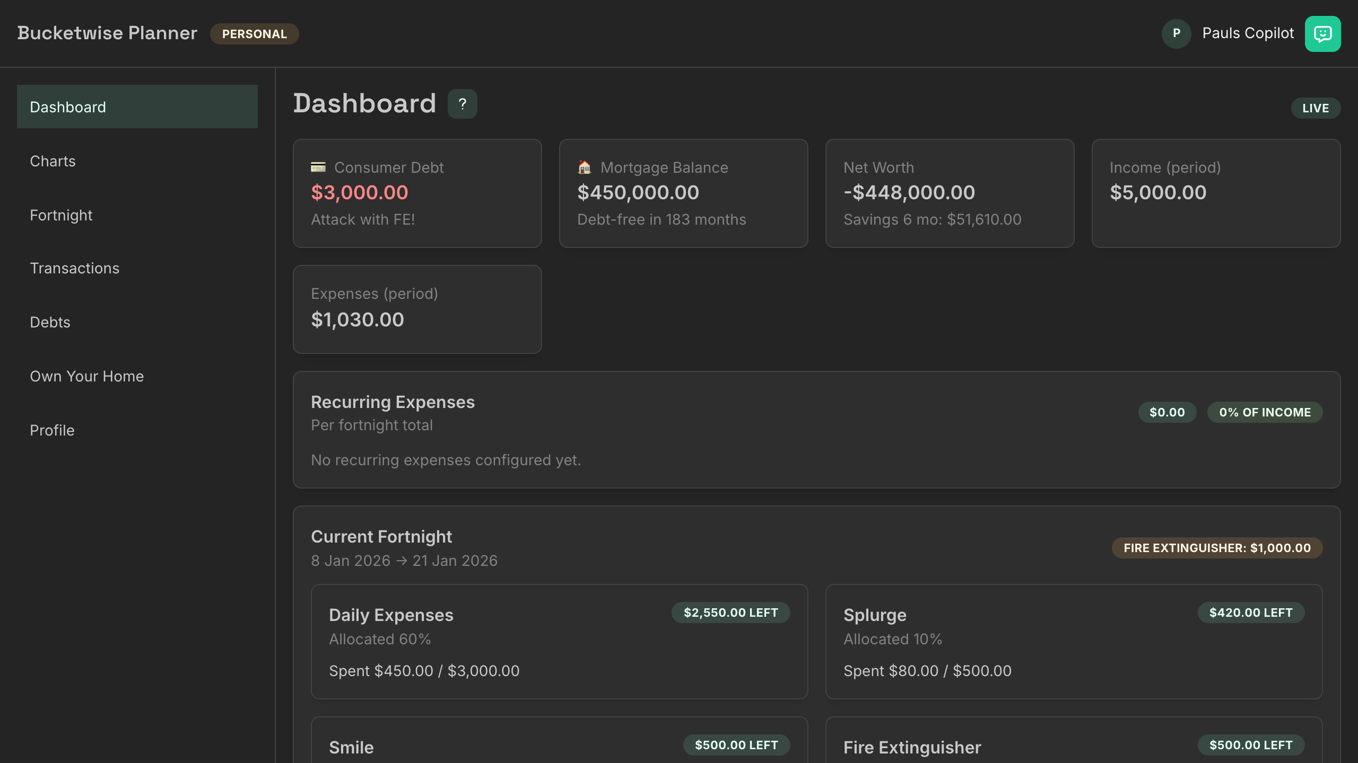Open the chat assistant icon
Image resolution: width=1358 pixels, height=763 pixels.
pyautogui.click(x=1322, y=34)
